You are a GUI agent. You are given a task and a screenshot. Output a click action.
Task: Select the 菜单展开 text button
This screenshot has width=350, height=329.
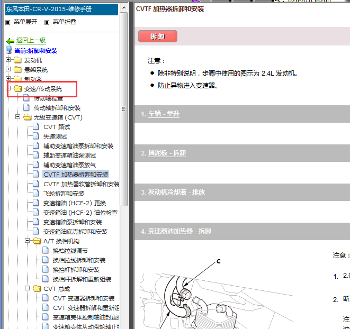coord(25,22)
